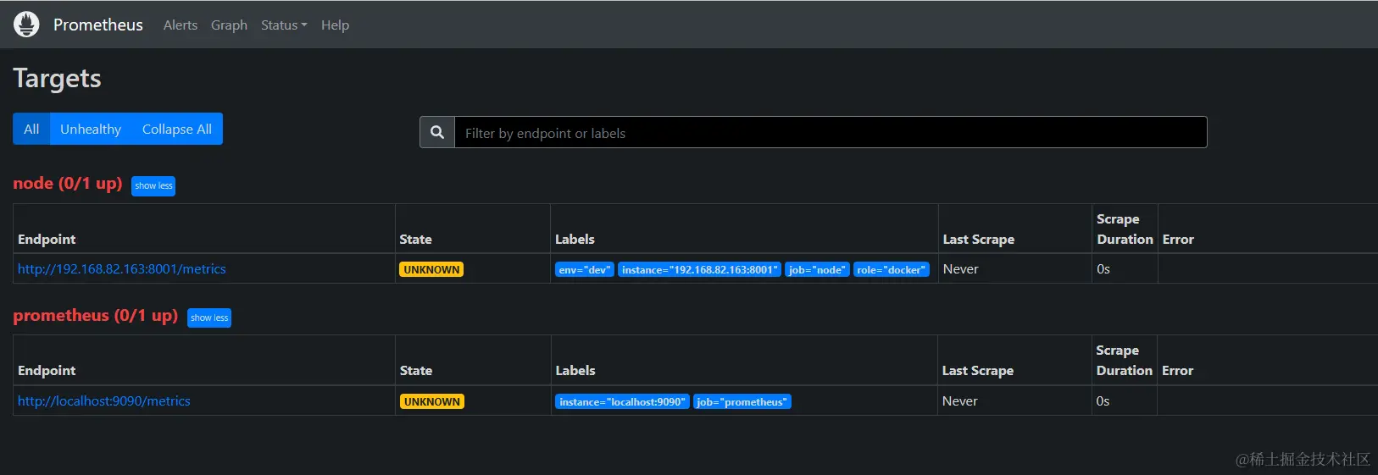Show only Unhealthy targets
The height and width of the screenshot is (475, 1378).
[91, 129]
